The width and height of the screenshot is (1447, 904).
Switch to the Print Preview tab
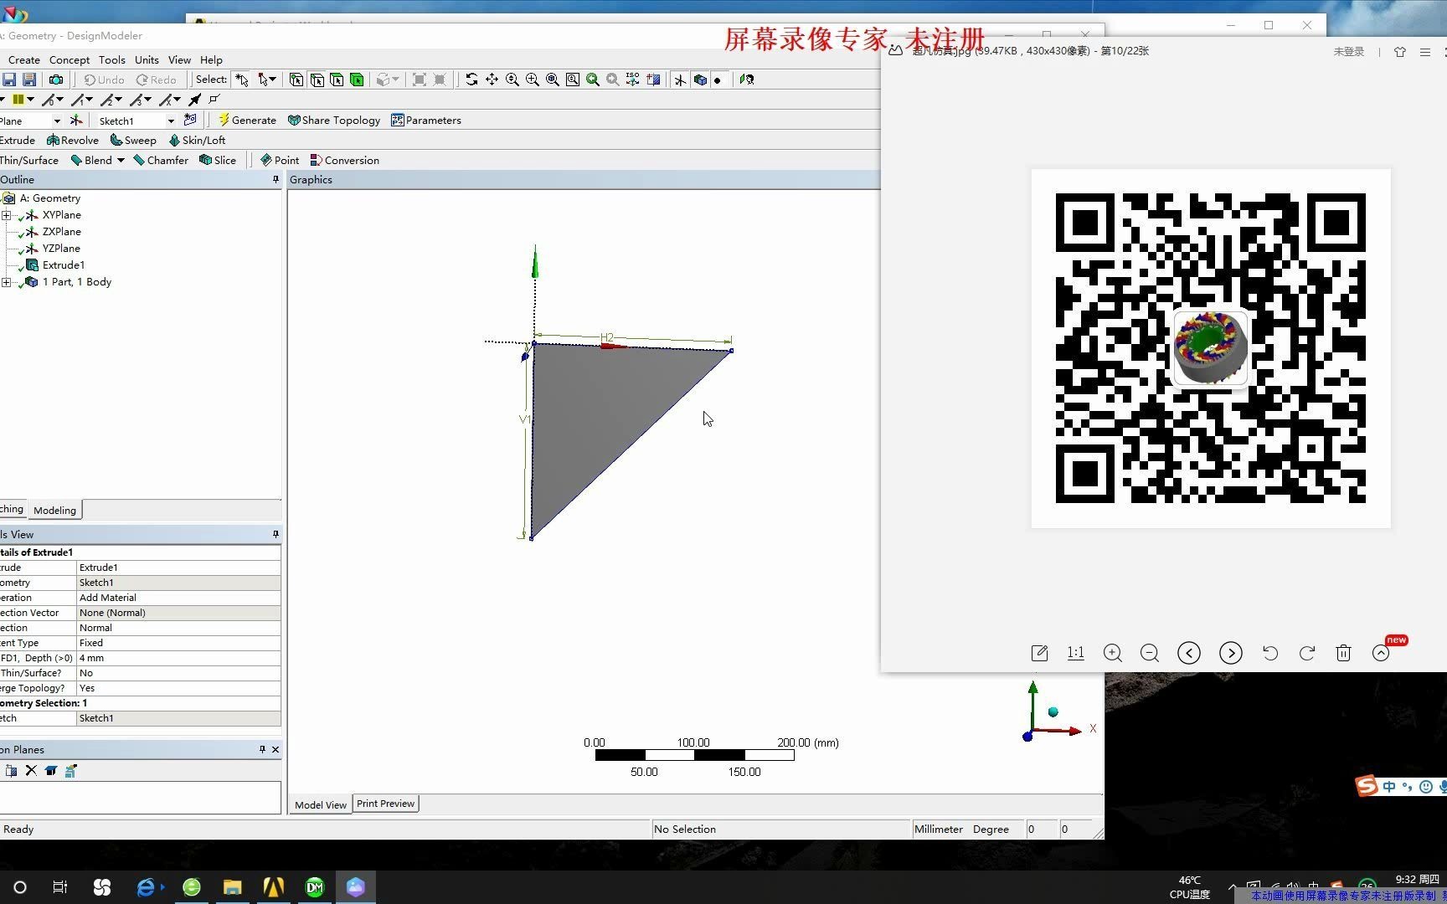385,804
